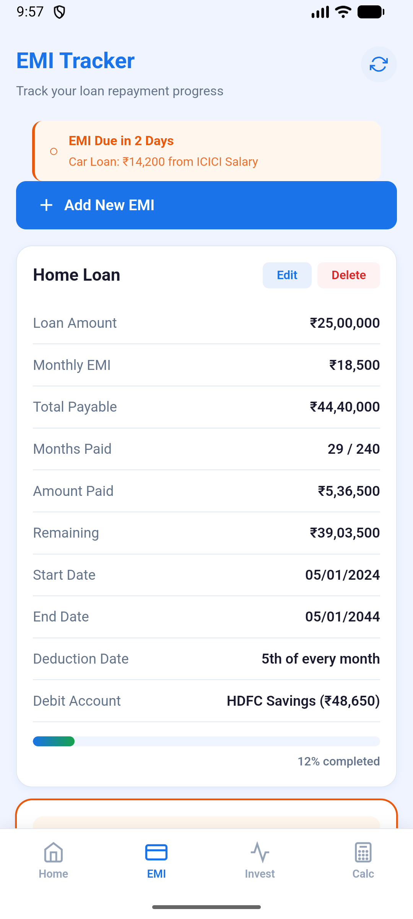Select the EMI card icon in the bottom bar
The height and width of the screenshot is (919, 413).
(156, 852)
